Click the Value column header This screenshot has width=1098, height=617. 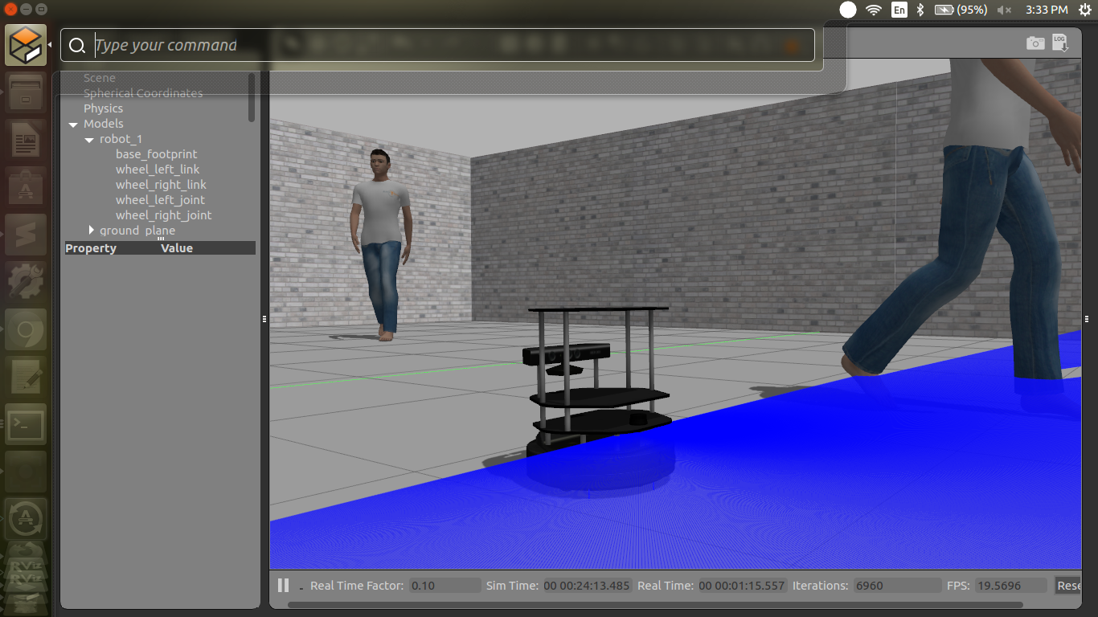[177, 248]
